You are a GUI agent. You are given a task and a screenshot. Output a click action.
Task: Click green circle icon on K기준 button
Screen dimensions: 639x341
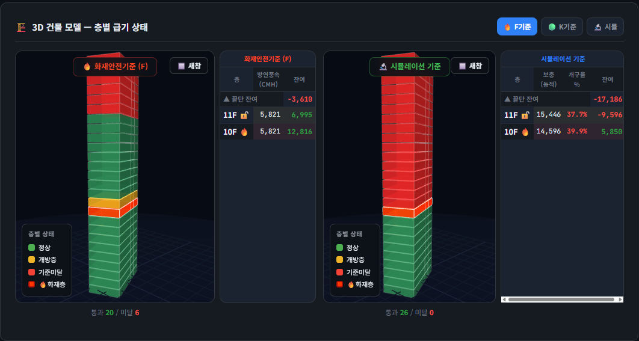pyautogui.click(x=552, y=27)
